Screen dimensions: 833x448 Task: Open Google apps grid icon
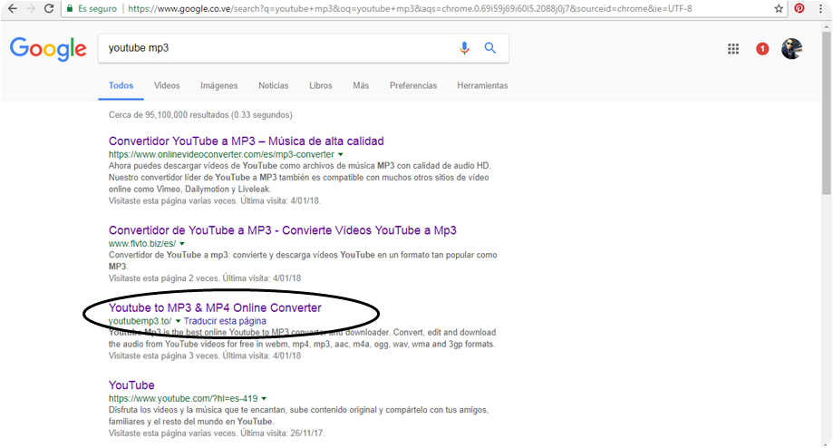[733, 49]
